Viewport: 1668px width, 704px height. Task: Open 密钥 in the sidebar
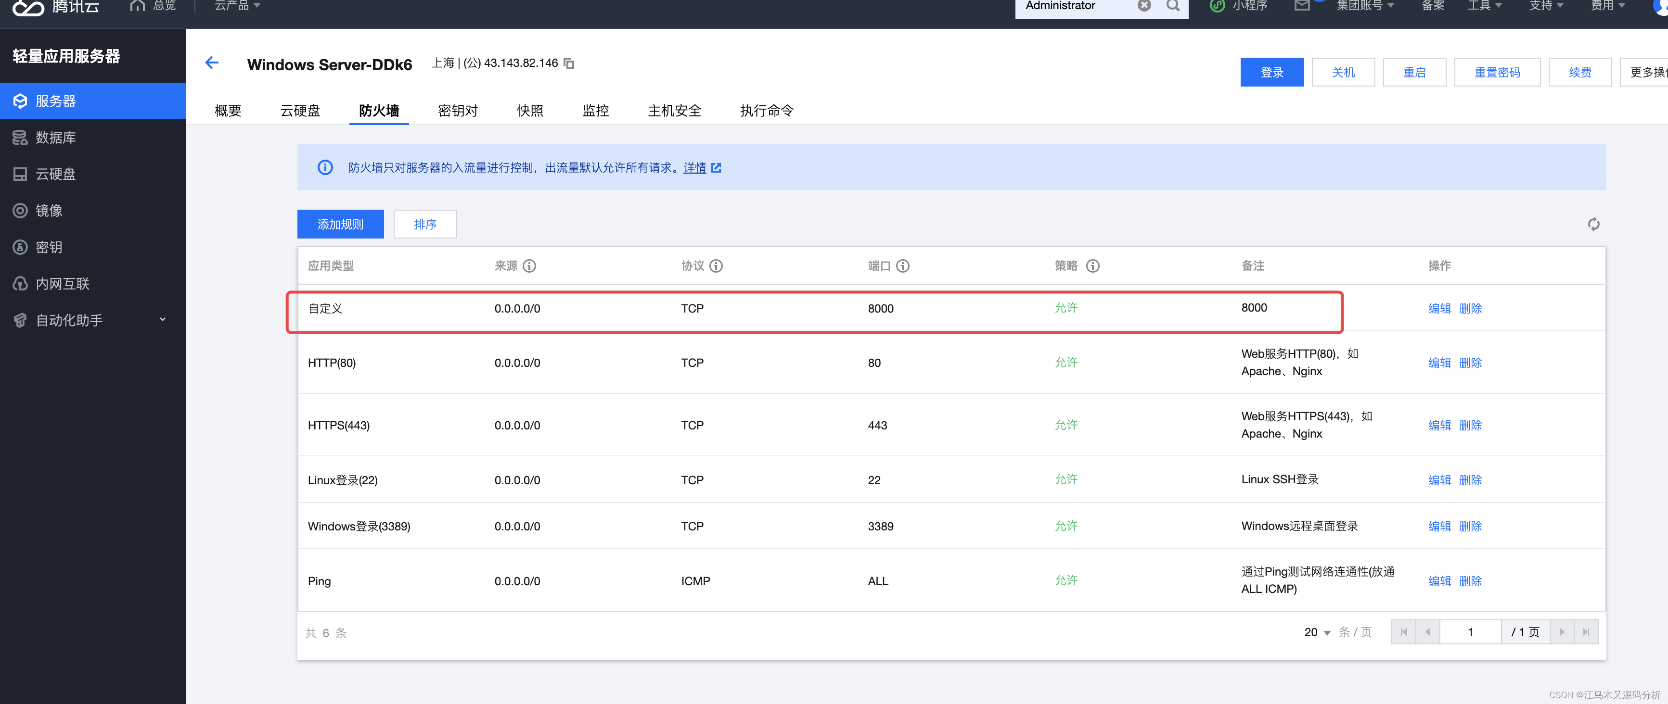[92, 247]
